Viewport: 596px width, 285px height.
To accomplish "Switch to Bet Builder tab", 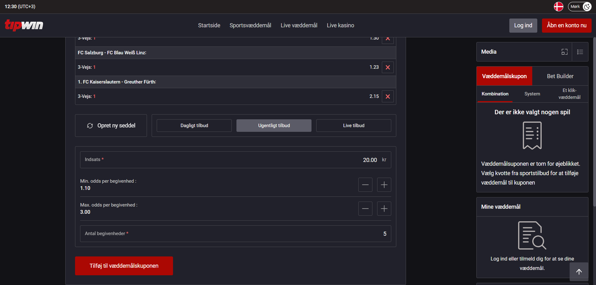I will (x=560, y=76).
